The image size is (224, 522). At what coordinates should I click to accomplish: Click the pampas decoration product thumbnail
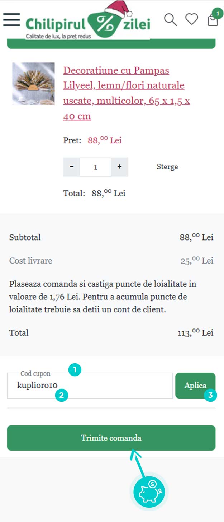point(34,84)
